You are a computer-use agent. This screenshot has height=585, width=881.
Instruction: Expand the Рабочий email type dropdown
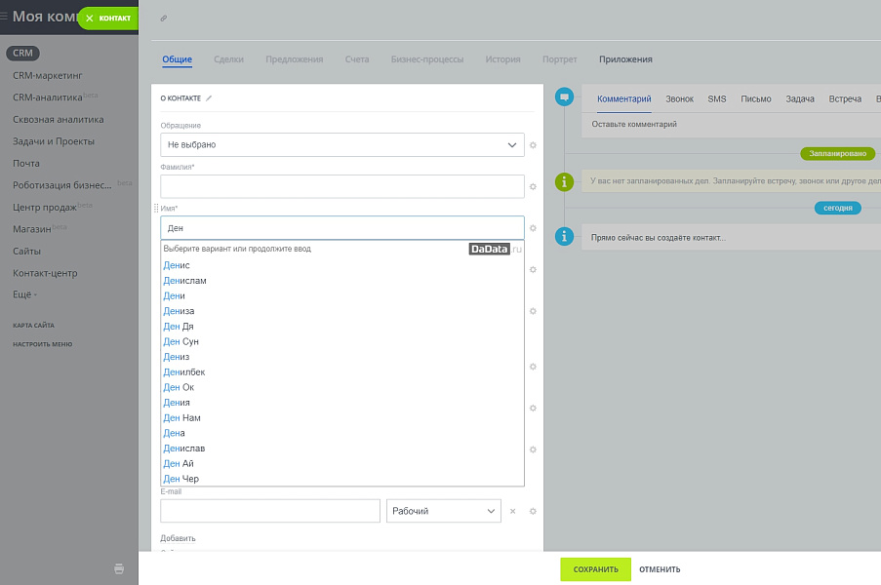[444, 511]
